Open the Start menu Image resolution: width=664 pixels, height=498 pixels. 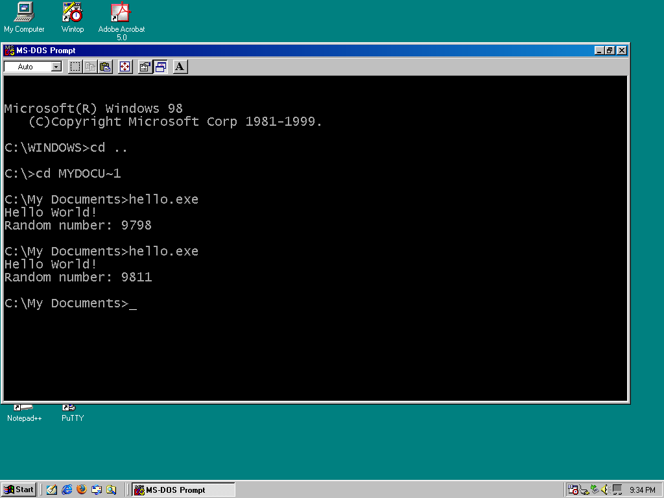19,490
